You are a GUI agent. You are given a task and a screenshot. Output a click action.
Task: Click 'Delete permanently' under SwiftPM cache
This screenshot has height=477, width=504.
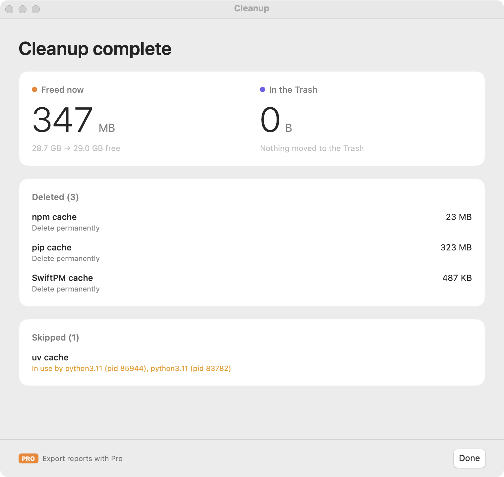tap(66, 289)
